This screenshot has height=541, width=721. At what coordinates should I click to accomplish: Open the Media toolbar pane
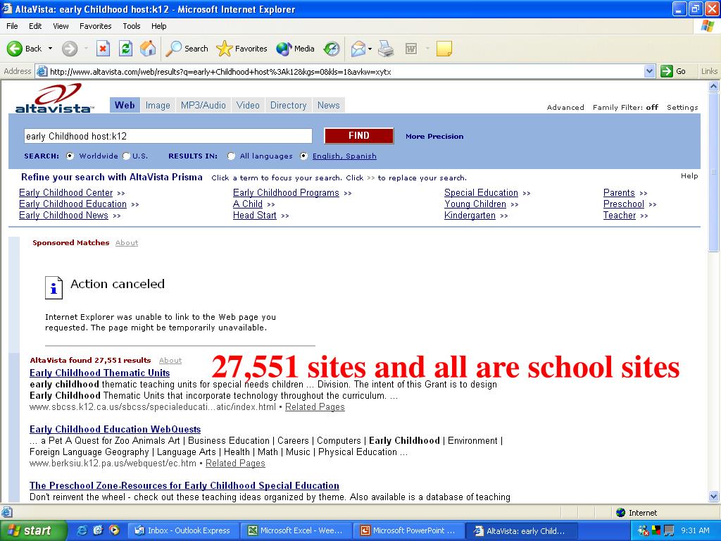point(295,49)
